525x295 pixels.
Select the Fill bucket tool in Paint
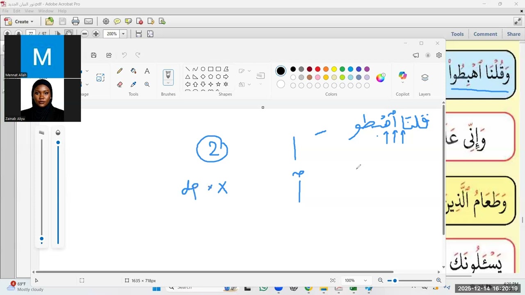pos(133,71)
